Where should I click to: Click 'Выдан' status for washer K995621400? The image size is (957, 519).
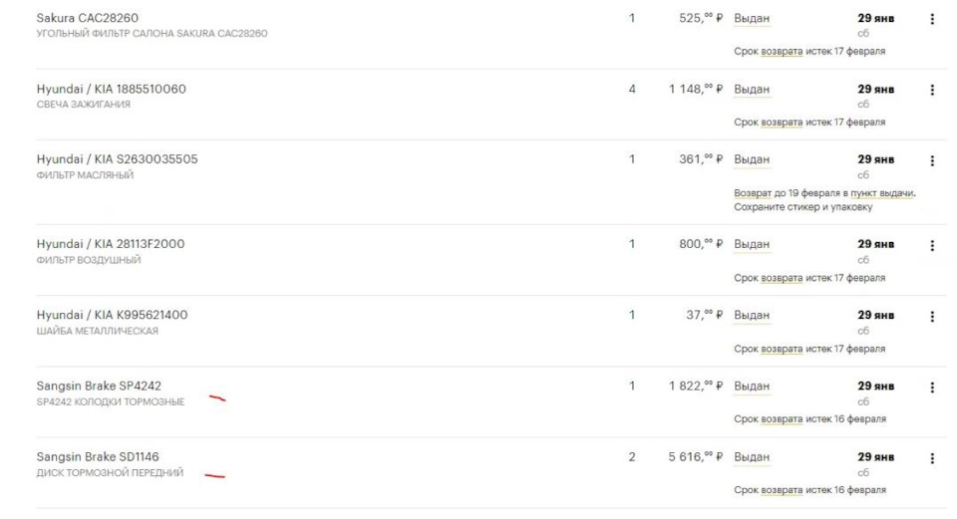click(x=752, y=316)
